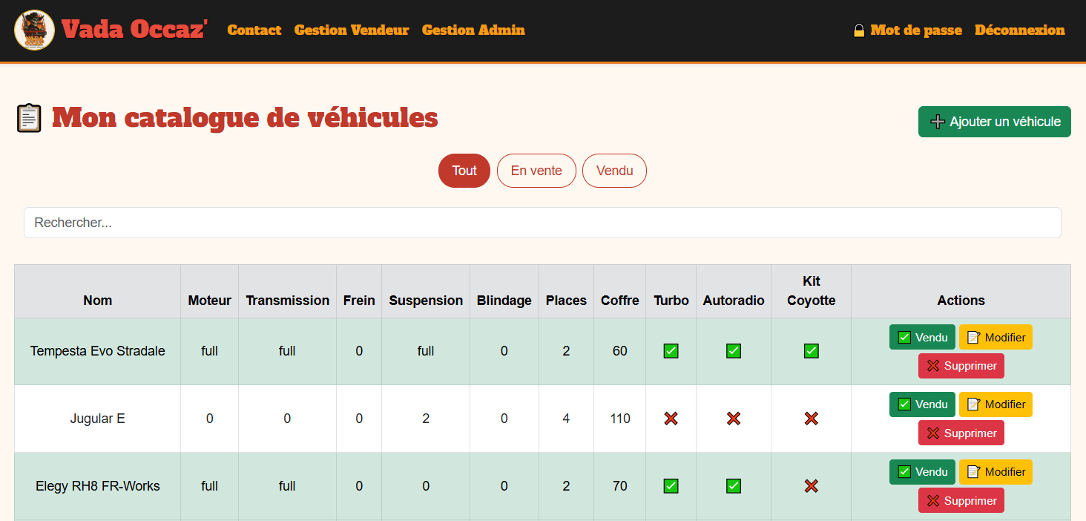1086x521 pixels.
Task: Click the Vada Occaz' logo image
Action: pyautogui.click(x=34, y=30)
